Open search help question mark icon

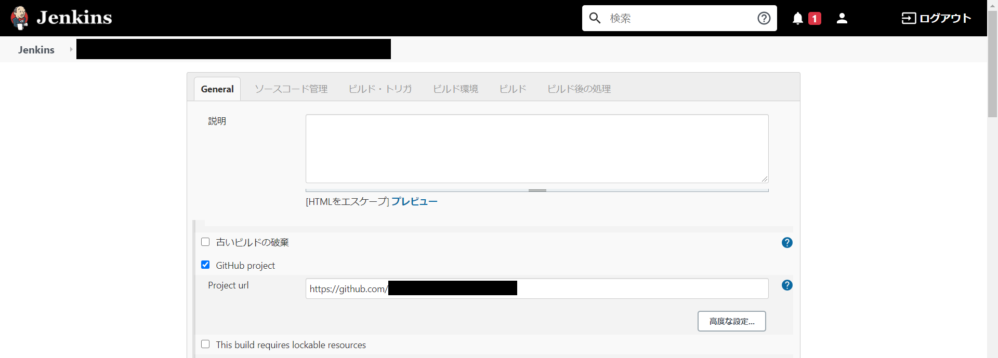764,18
